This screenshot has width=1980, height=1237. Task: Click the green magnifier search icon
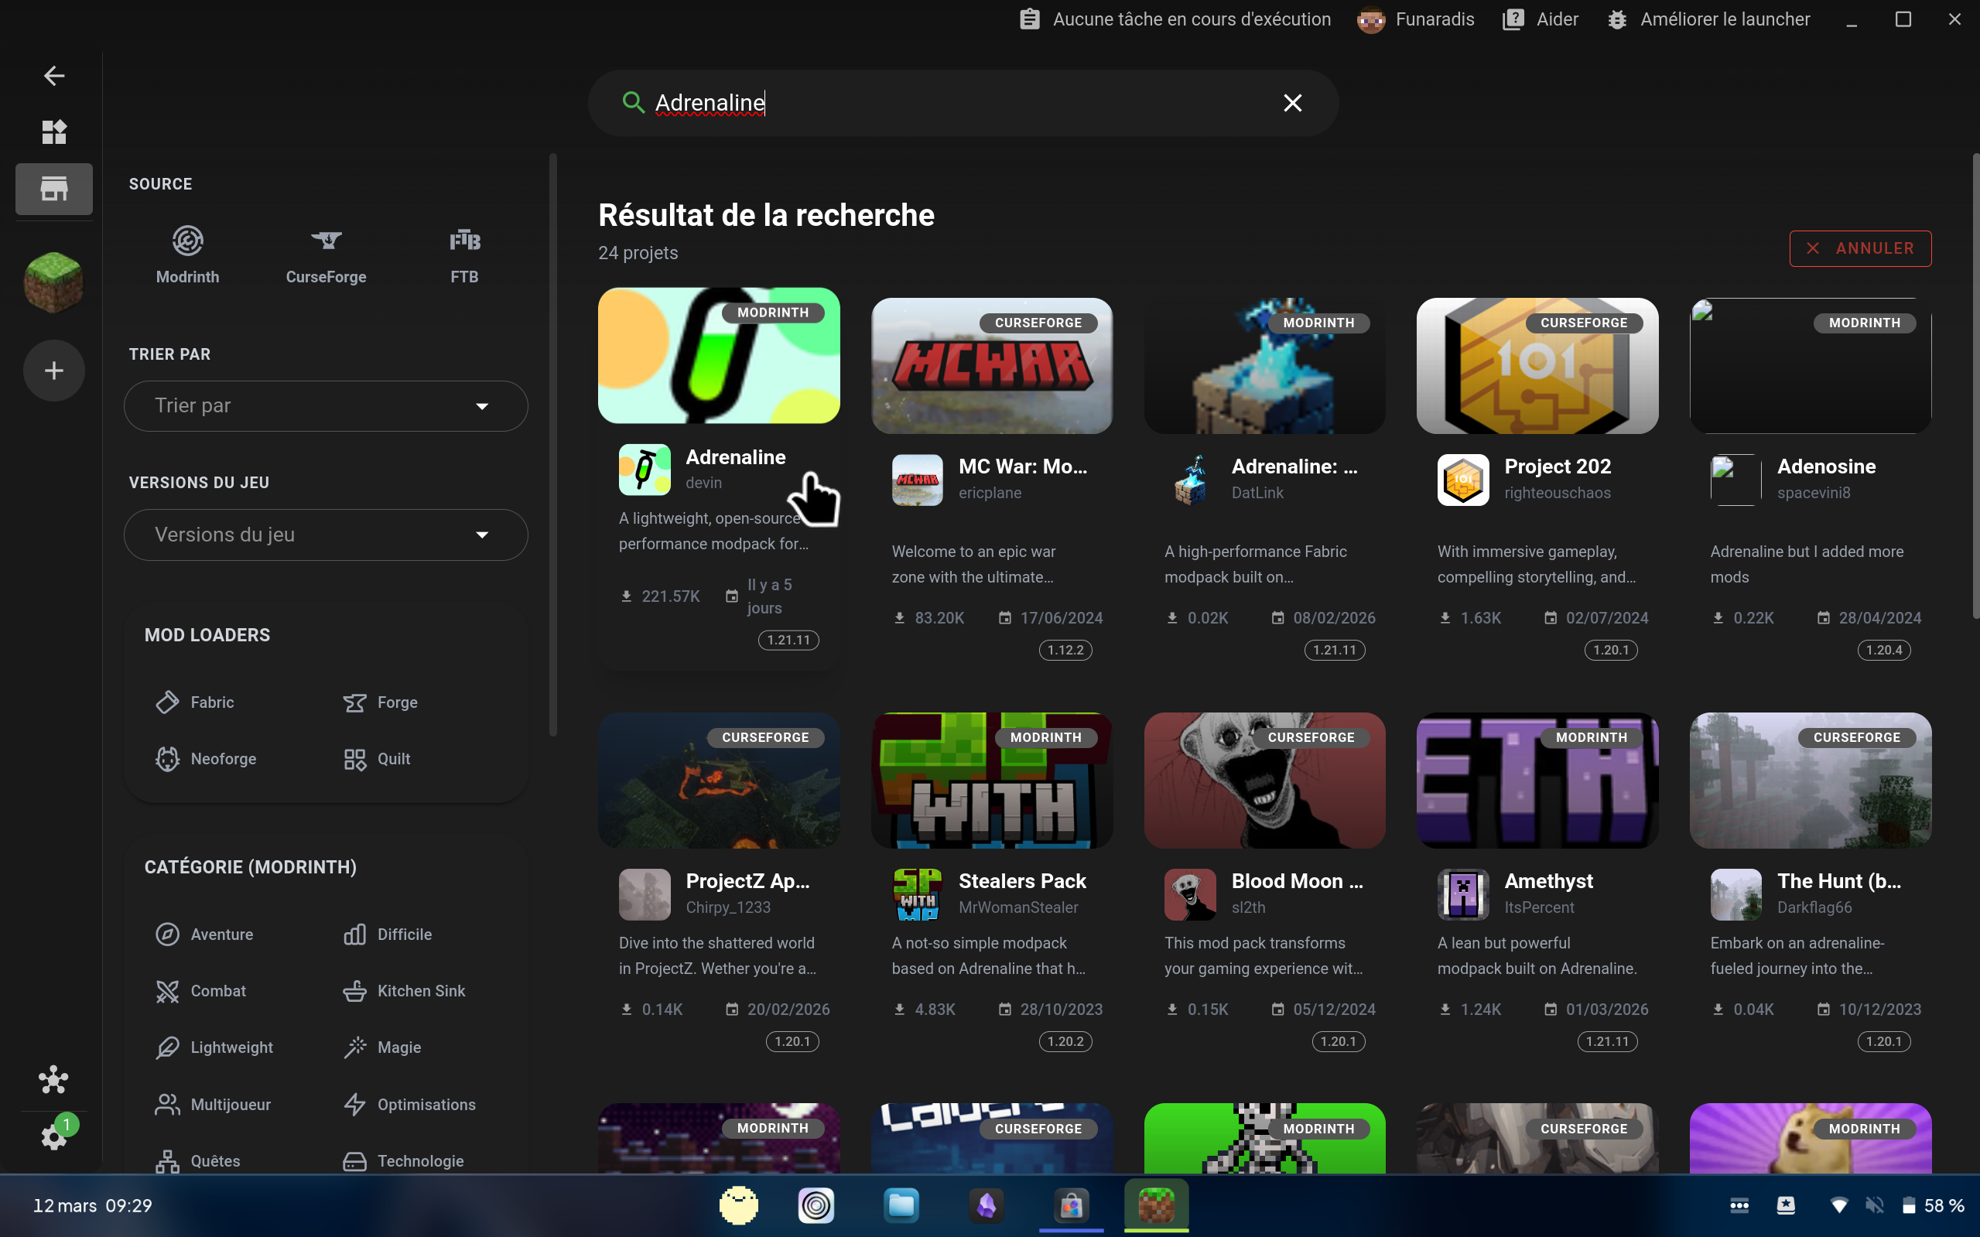633,102
